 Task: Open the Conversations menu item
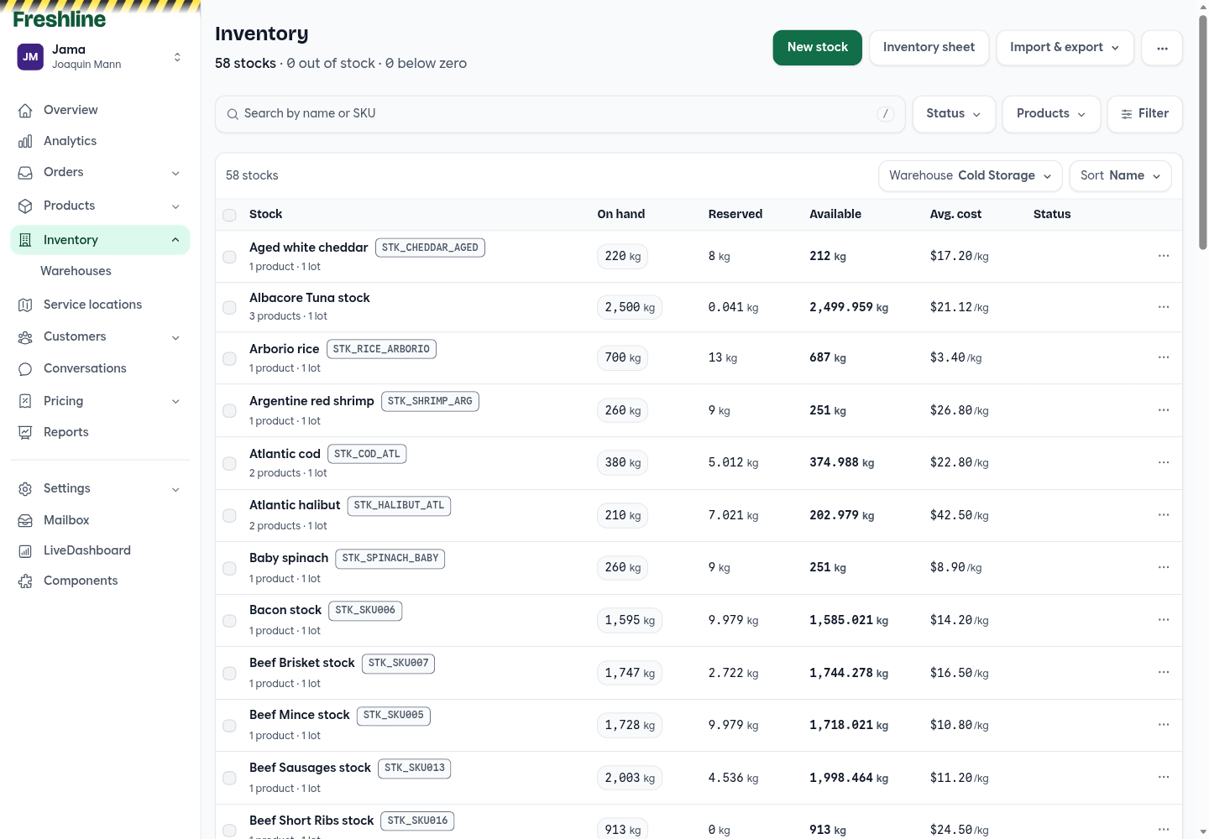(100, 368)
